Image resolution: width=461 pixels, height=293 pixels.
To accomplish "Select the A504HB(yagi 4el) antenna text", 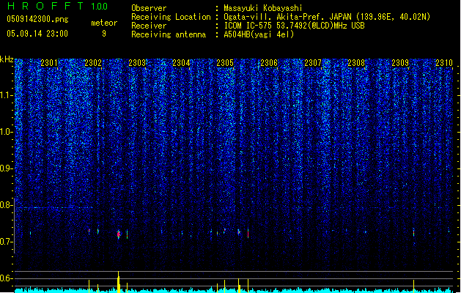I will 259,34.
